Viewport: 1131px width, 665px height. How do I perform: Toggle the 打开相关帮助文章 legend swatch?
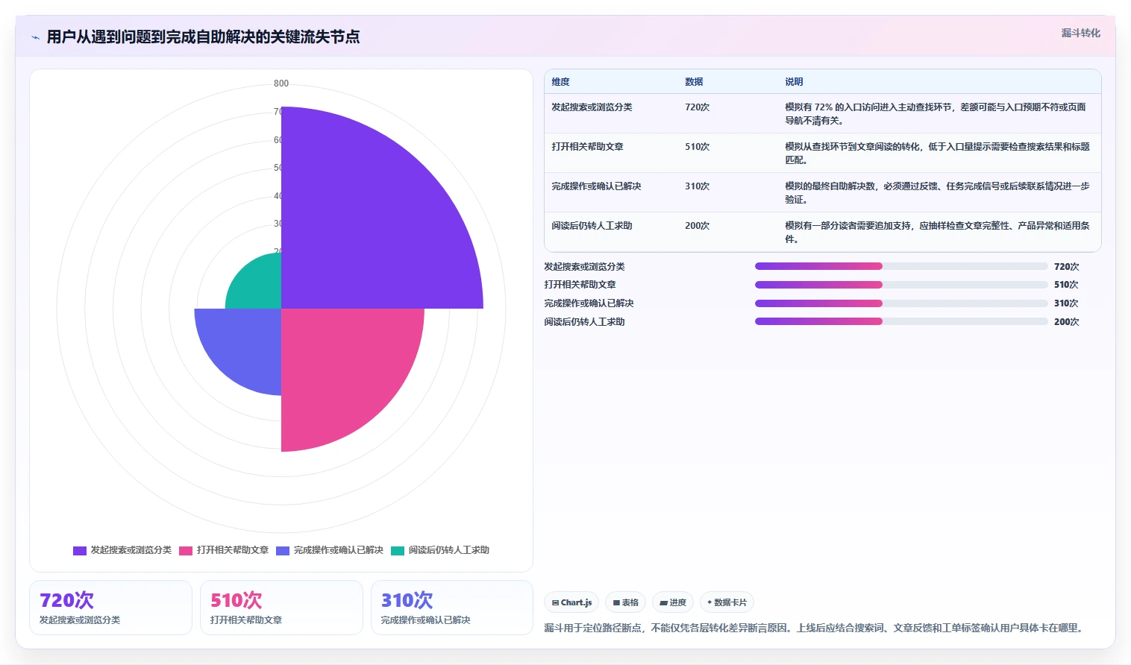tap(186, 551)
